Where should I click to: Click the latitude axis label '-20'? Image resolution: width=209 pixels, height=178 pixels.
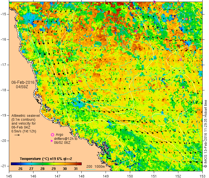pos(3,141)
